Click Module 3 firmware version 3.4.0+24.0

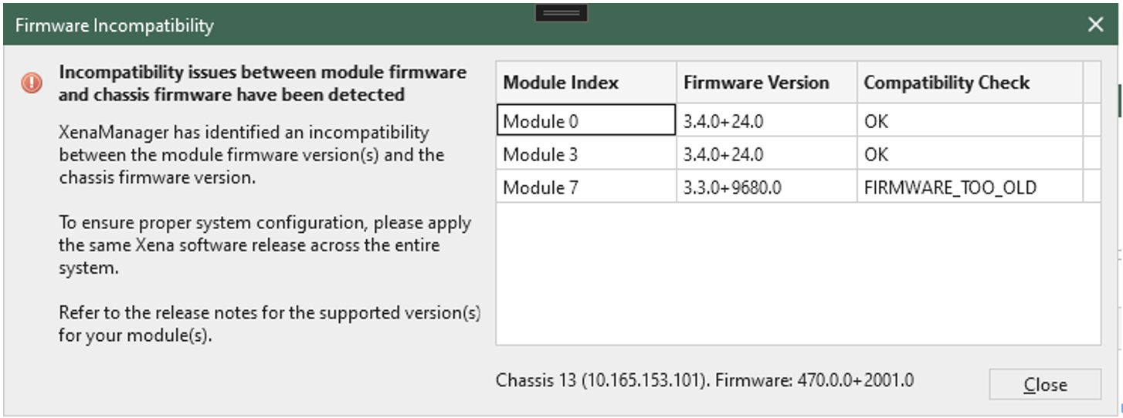pyautogui.click(x=767, y=154)
